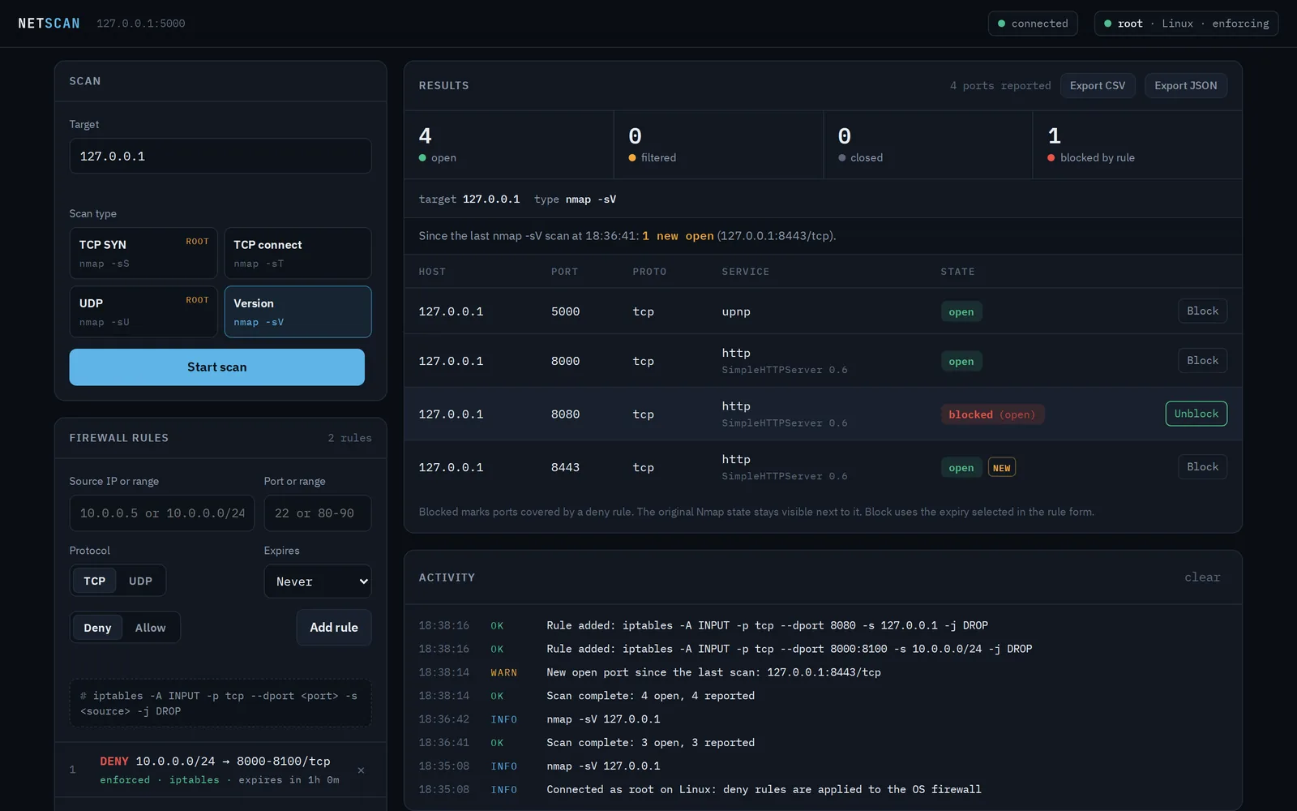Select the TCP SYN scan type
The width and height of the screenshot is (1297, 811).
pos(143,253)
